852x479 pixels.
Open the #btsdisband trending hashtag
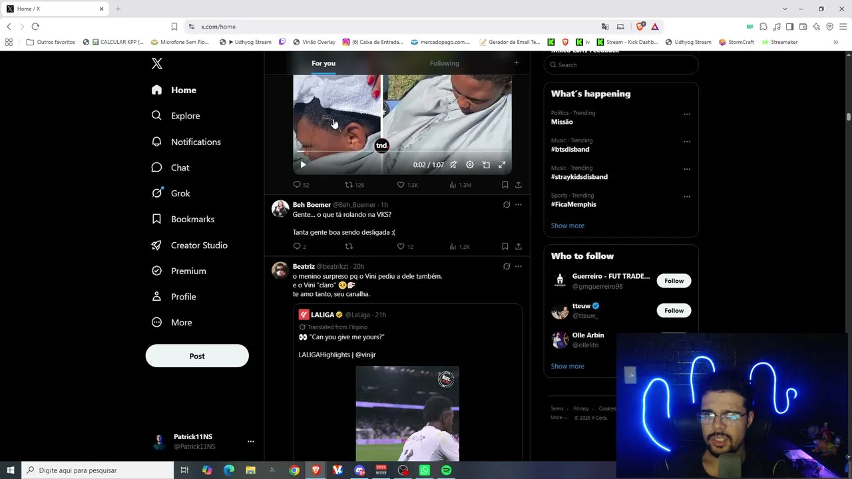tap(570, 149)
